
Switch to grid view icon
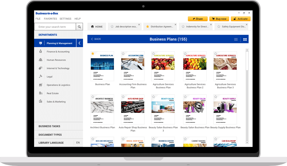(x=245, y=39)
